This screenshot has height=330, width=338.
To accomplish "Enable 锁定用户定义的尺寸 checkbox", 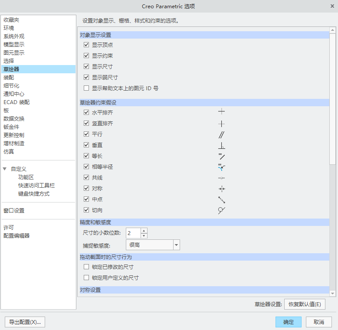I will click(86, 278).
